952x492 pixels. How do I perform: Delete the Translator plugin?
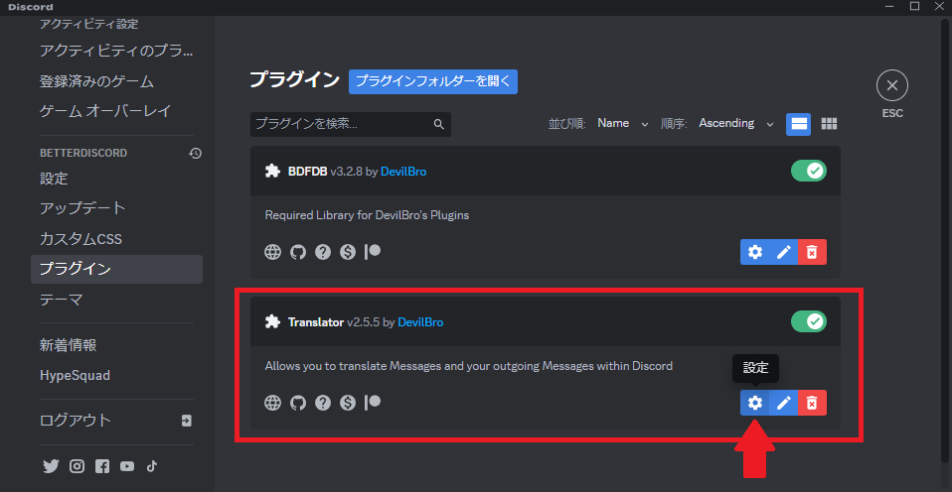pos(812,403)
